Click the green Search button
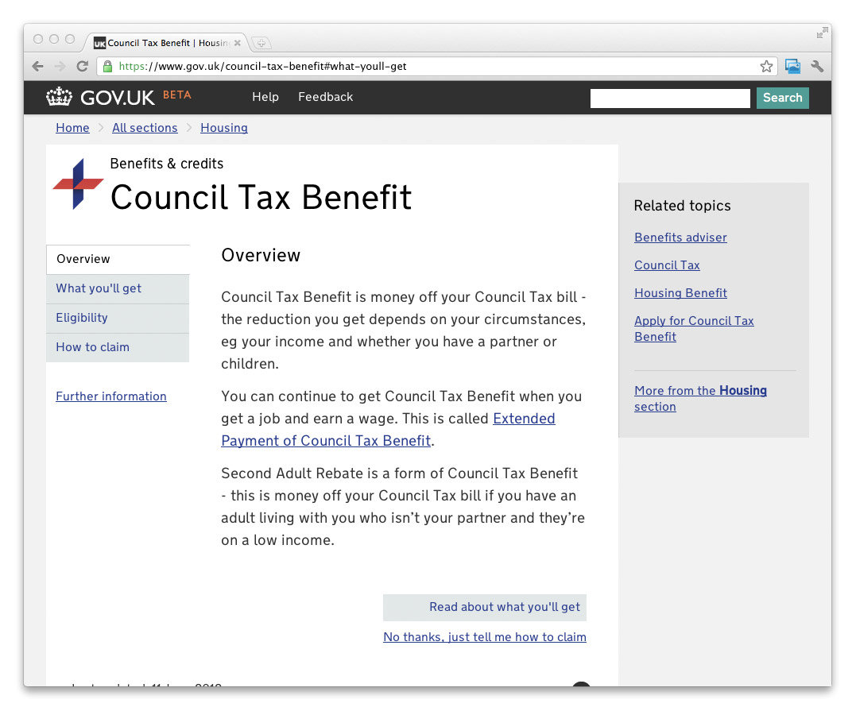The width and height of the screenshot is (856, 711). tap(782, 98)
